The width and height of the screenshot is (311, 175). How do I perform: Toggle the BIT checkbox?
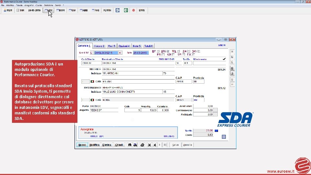point(158,52)
